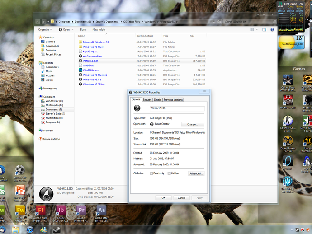Click Burn in Explorer toolbar
The image size is (312, 234).
(x=83, y=30)
